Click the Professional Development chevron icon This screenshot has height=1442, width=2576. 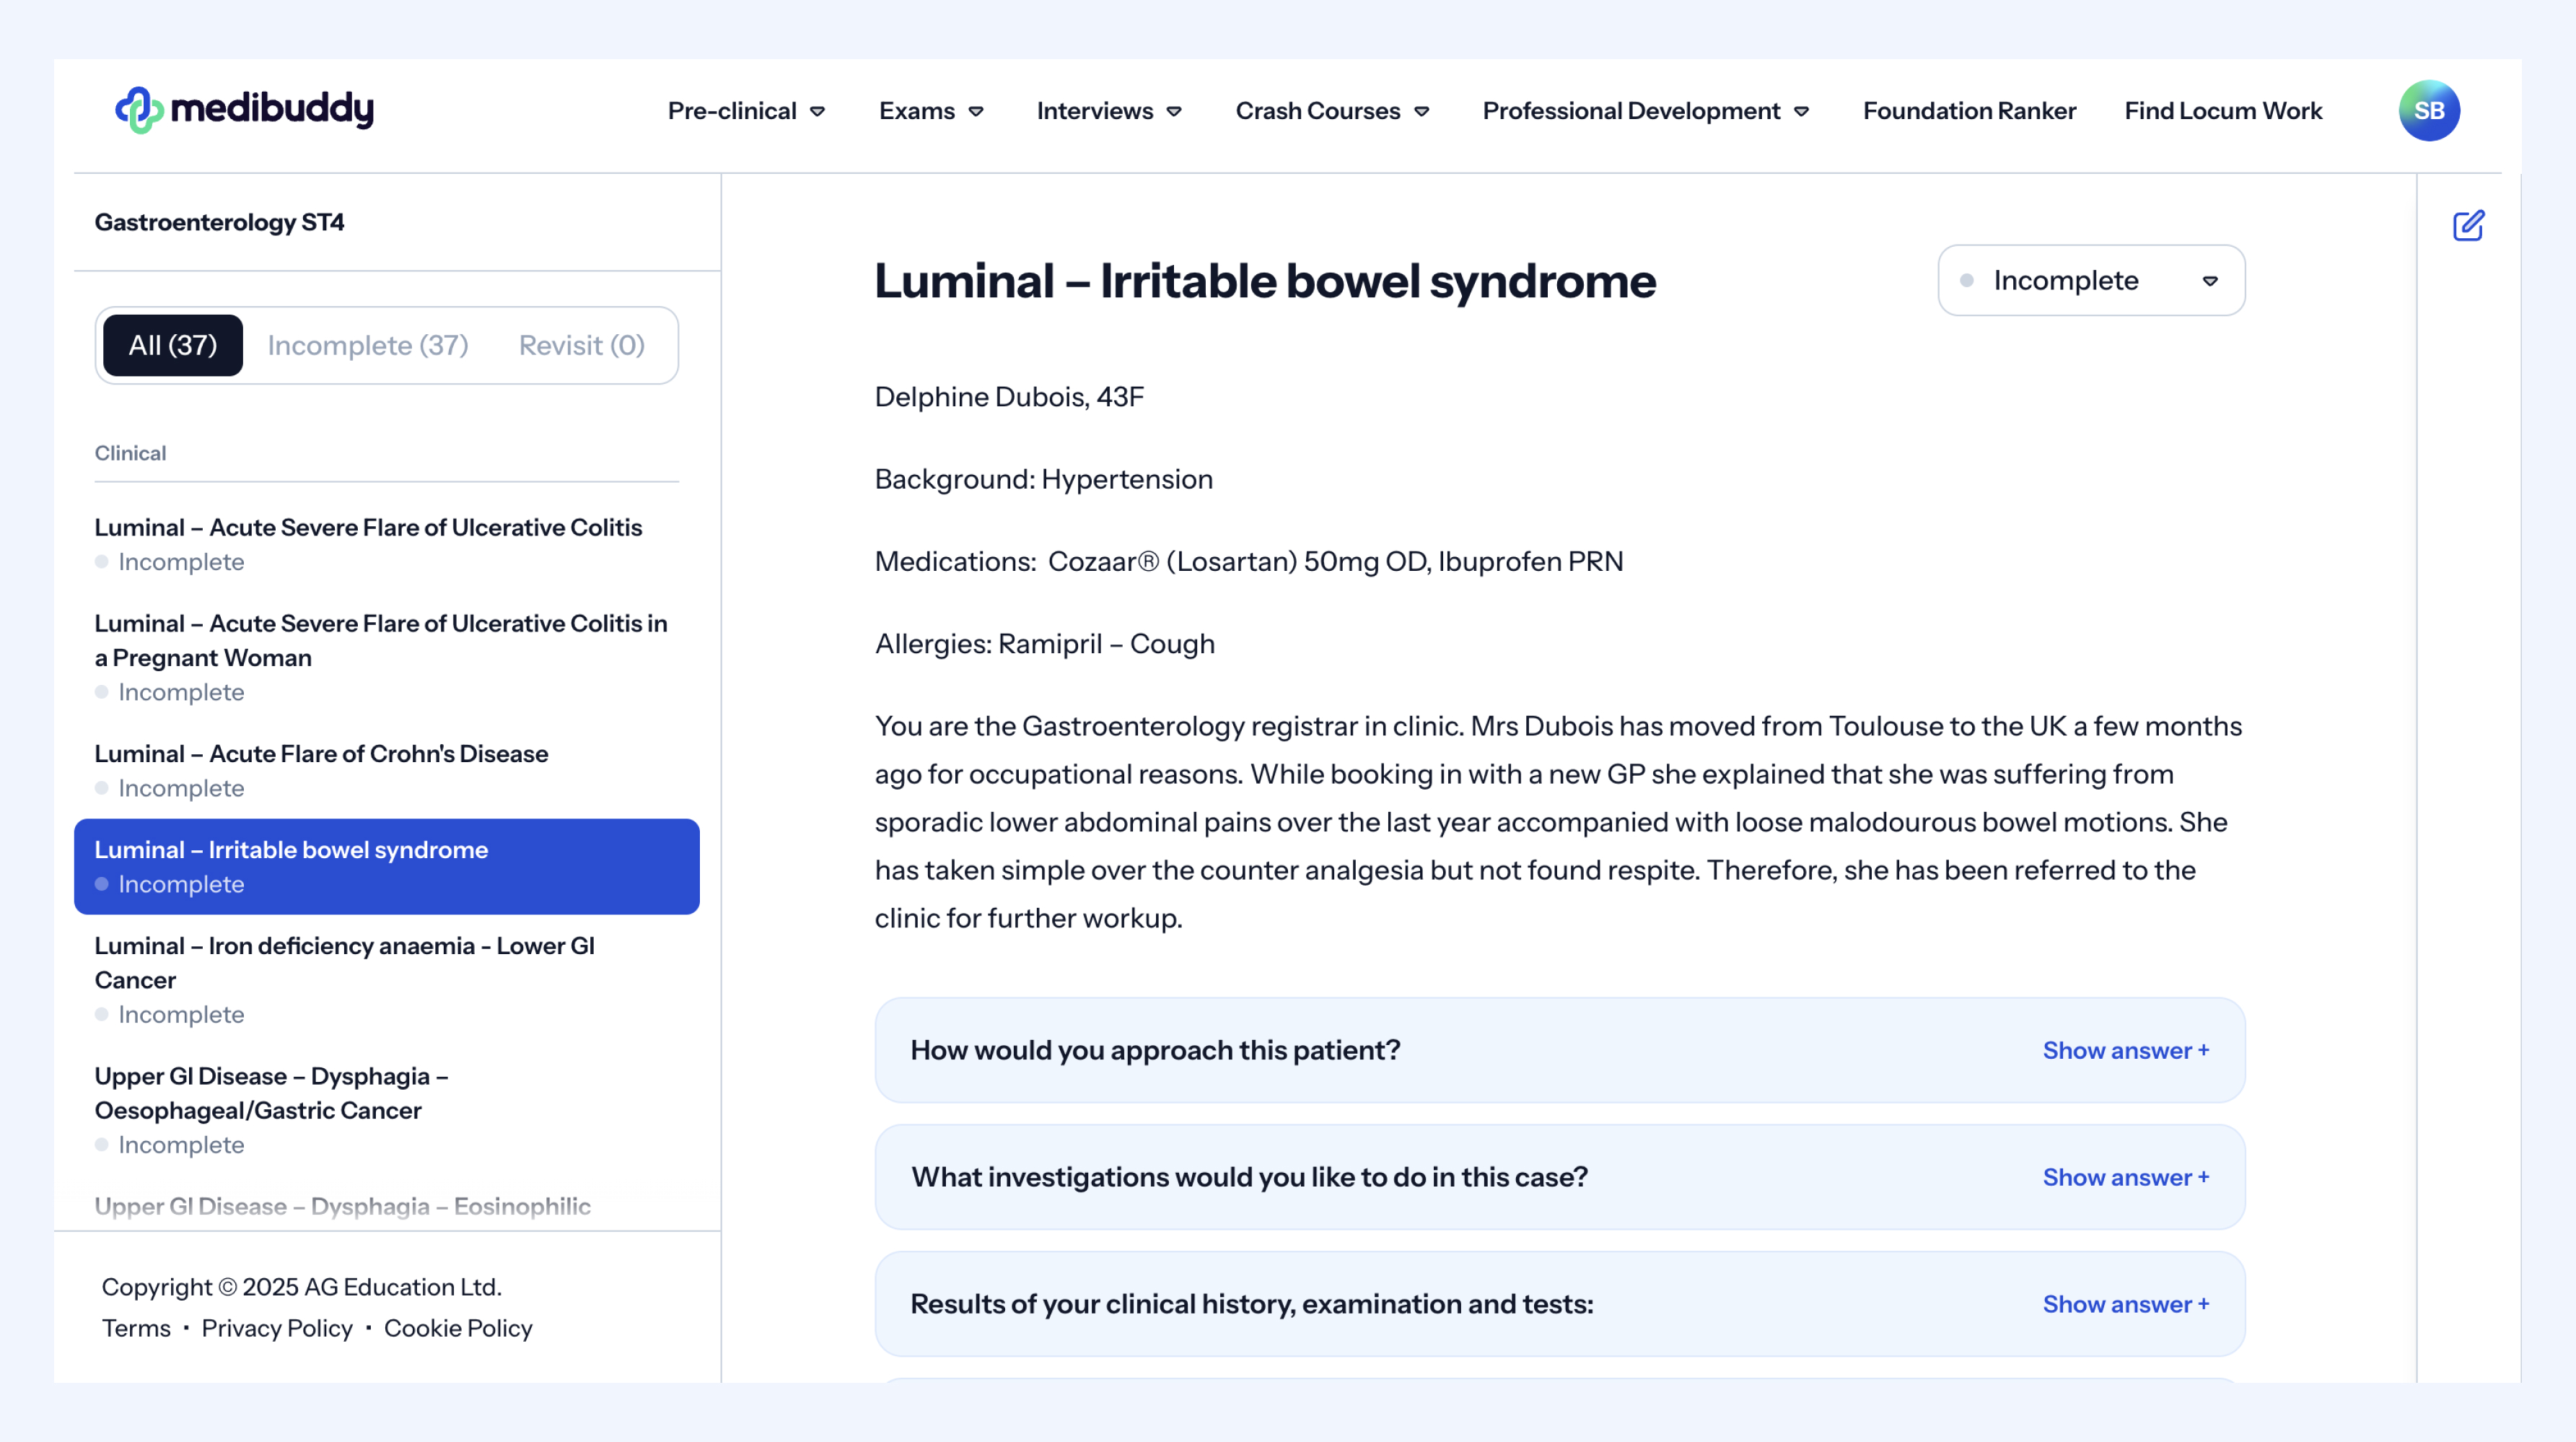pos(1801,112)
